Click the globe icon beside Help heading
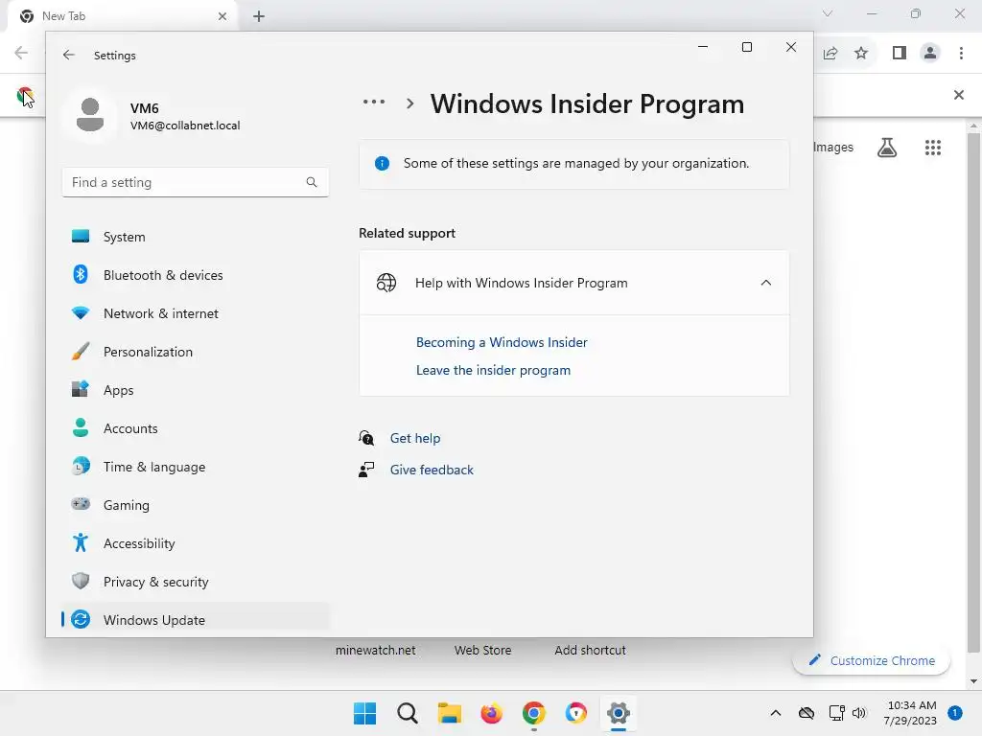The image size is (982, 736). 386,283
